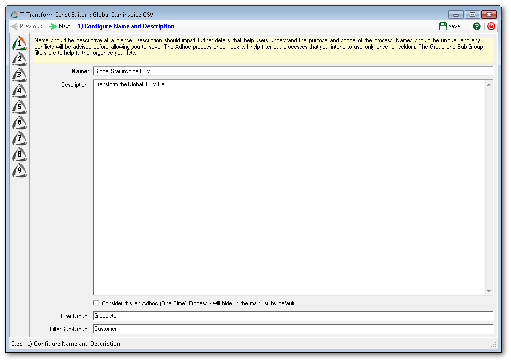511x362 pixels.
Task: Click the 'Name:' field label
Action: 80,71
